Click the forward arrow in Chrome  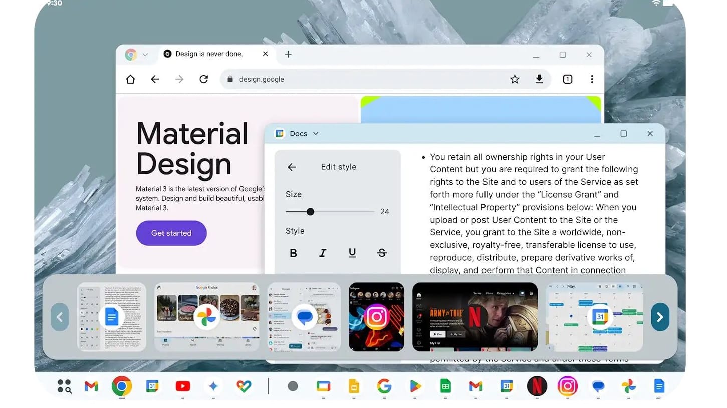pyautogui.click(x=179, y=79)
